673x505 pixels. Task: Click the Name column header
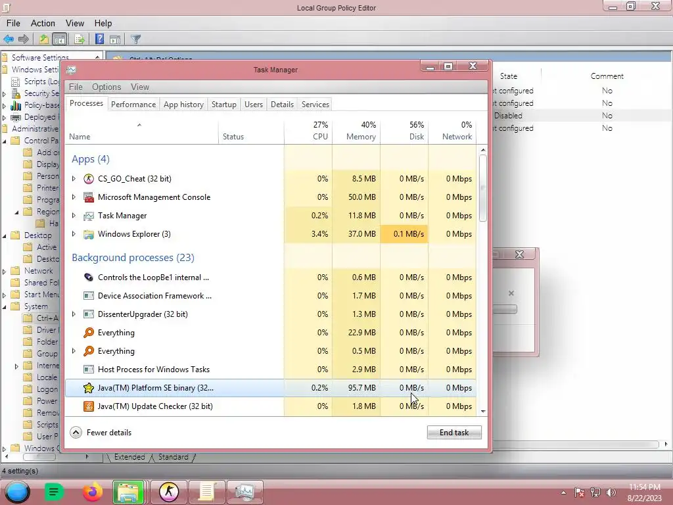[x=142, y=131]
